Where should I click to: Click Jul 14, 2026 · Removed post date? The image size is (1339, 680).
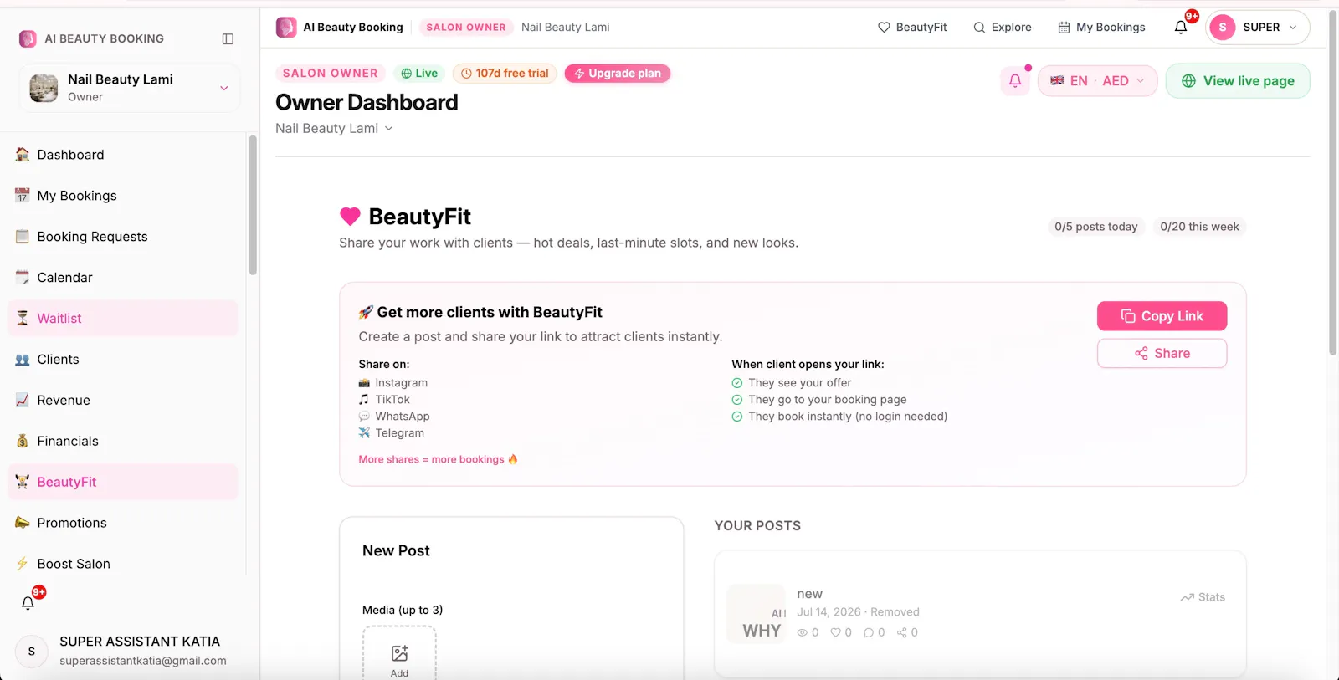pyautogui.click(x=858, y=612)
